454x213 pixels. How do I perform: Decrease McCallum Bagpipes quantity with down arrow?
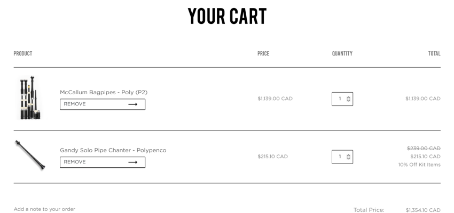[349, 101]
